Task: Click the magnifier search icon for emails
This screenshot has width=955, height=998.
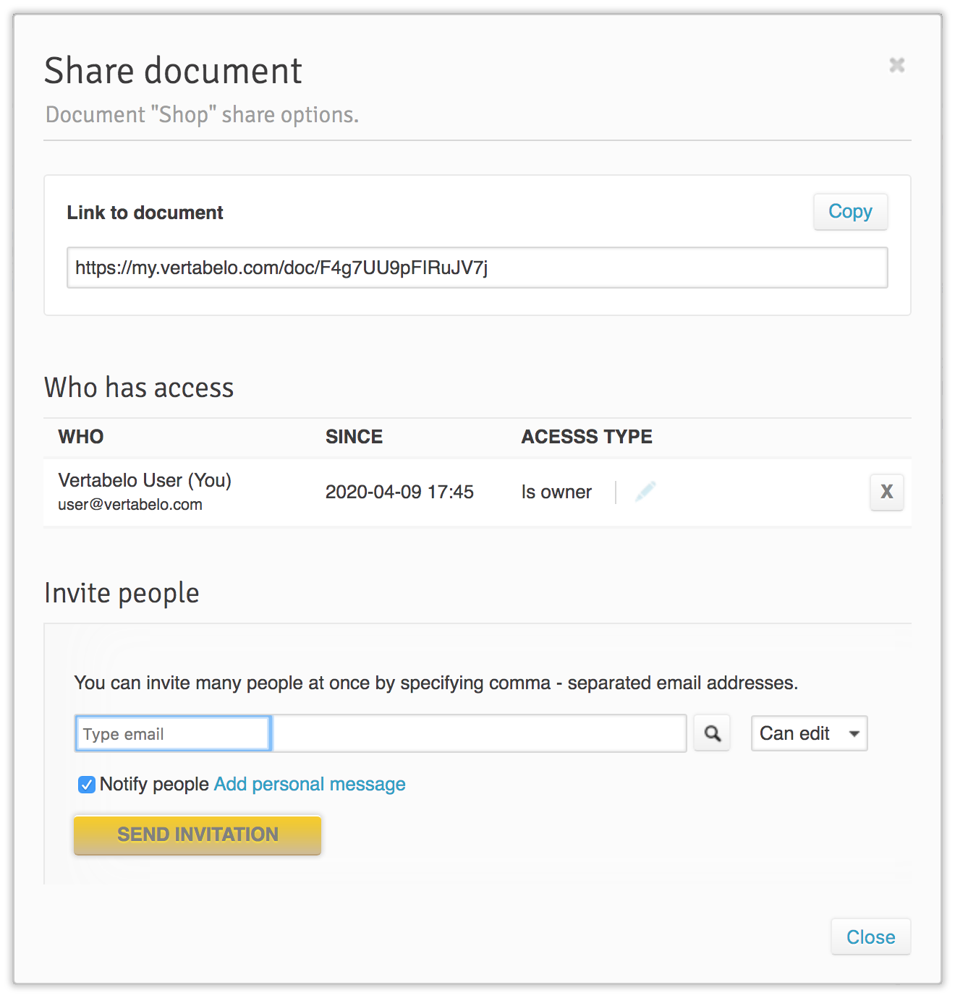Action: click(x=712, y=733)
